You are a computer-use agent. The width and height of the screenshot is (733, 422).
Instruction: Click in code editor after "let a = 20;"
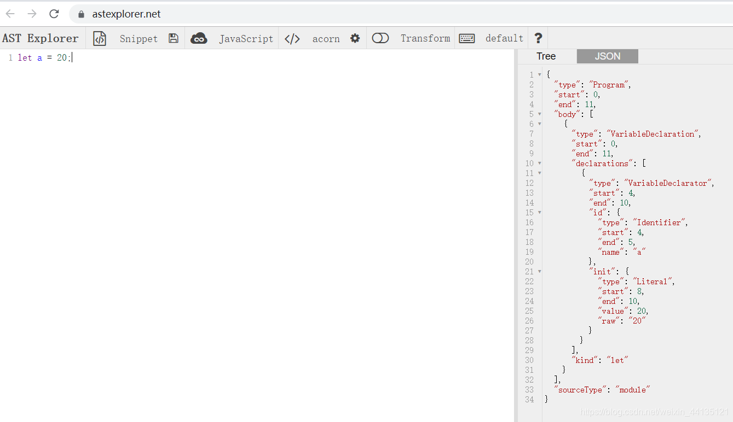pyautogui.click(x=73, y=58)
